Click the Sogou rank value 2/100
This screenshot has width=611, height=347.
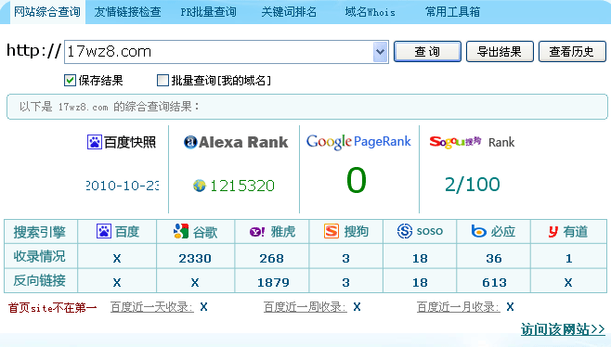coord(473,185)
